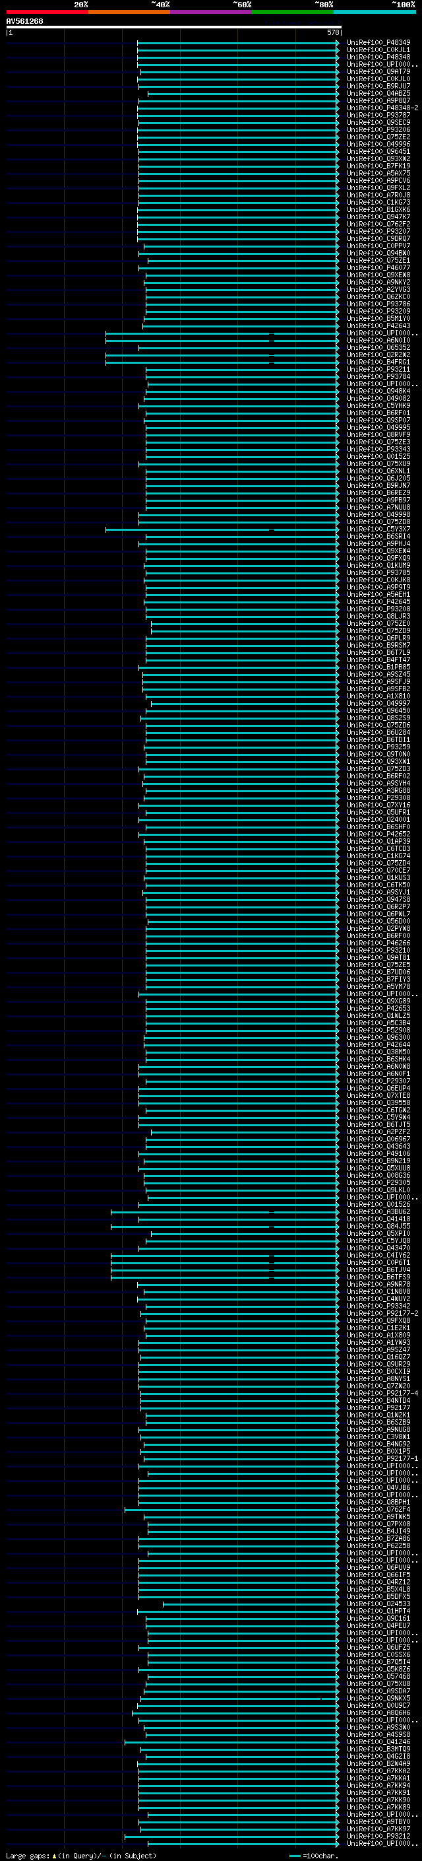This screenshot has height=1861, width=422.
Task: Click the UniRef100_B6SRI4 hit label
Action: [x=378, y=536]
